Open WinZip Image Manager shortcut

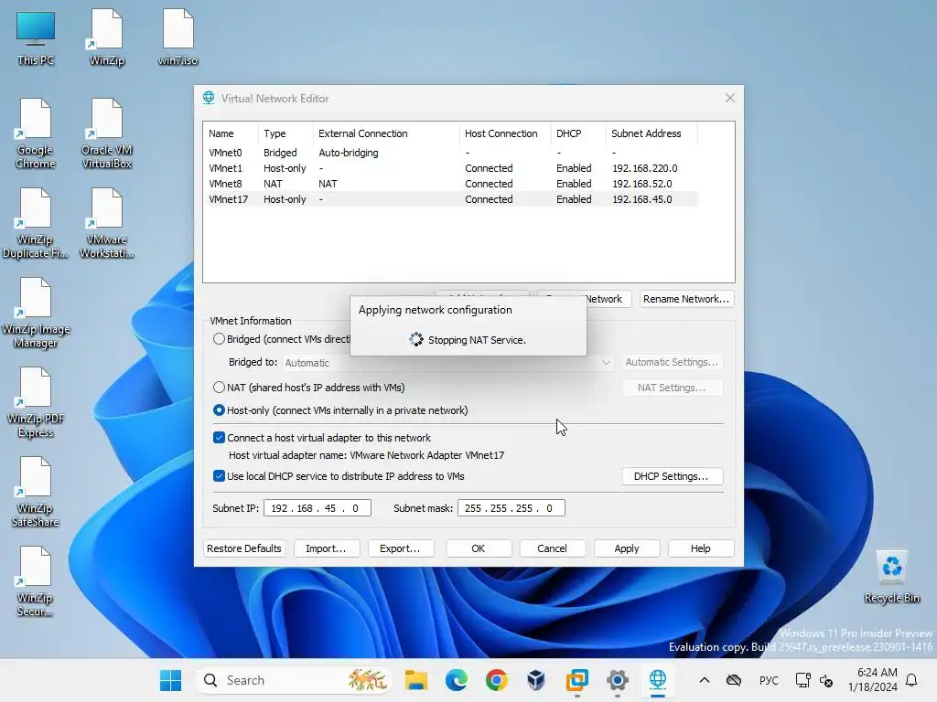36,313
